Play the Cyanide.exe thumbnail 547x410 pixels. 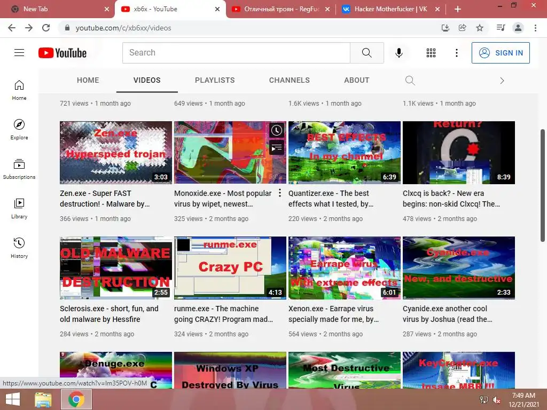pos(459,268)
